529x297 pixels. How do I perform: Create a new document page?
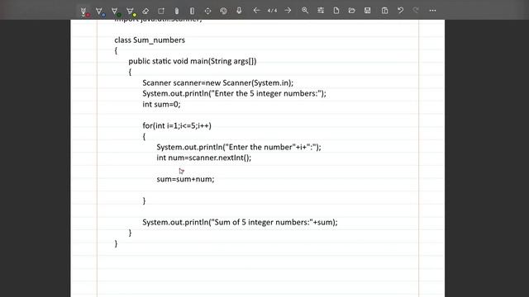pos(336,11)
